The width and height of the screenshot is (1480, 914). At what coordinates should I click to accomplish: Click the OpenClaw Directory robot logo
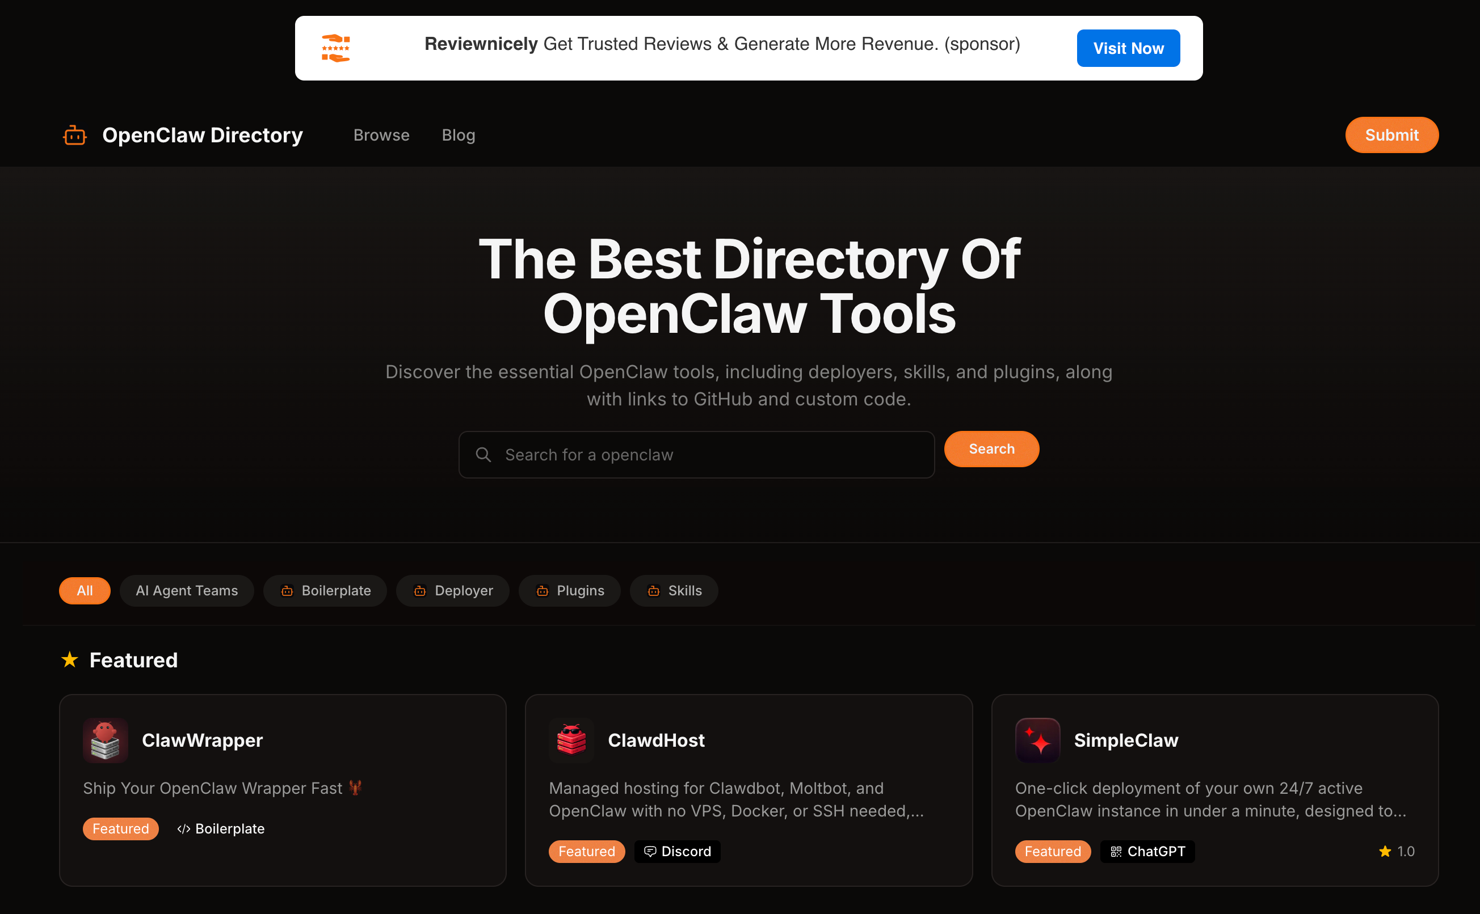[x=74, y=135]
